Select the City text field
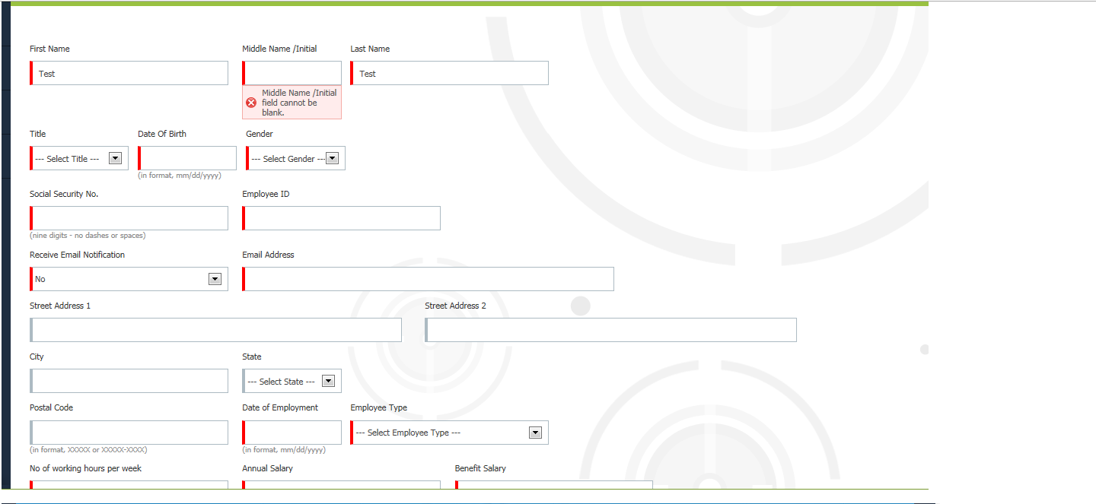 click(x=129, y=381)
